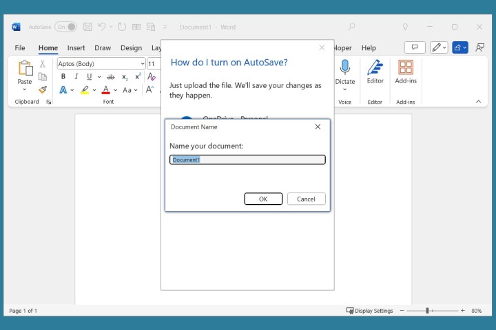Toggle the AutoSave switch
The height and width of the screenshot is (330, 496).
tap(65, 27)
